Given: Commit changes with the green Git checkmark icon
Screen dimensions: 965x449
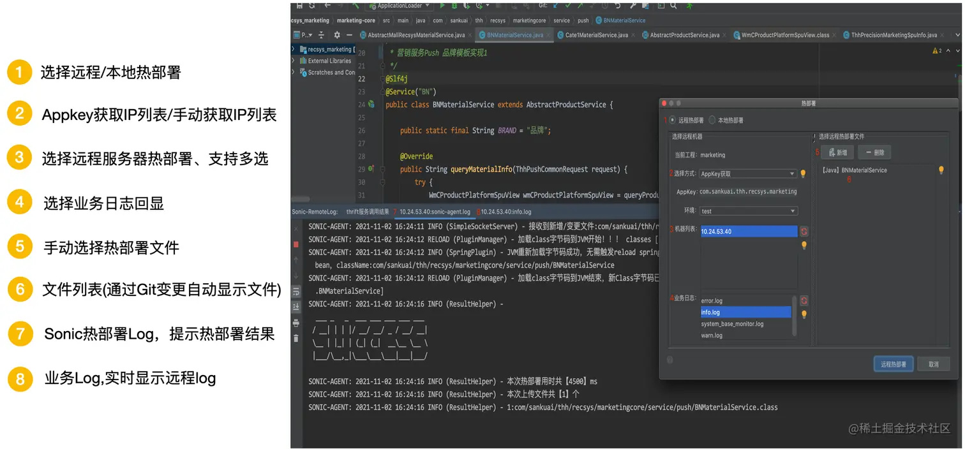Looking at the screenshot, I should click(567, 6).
